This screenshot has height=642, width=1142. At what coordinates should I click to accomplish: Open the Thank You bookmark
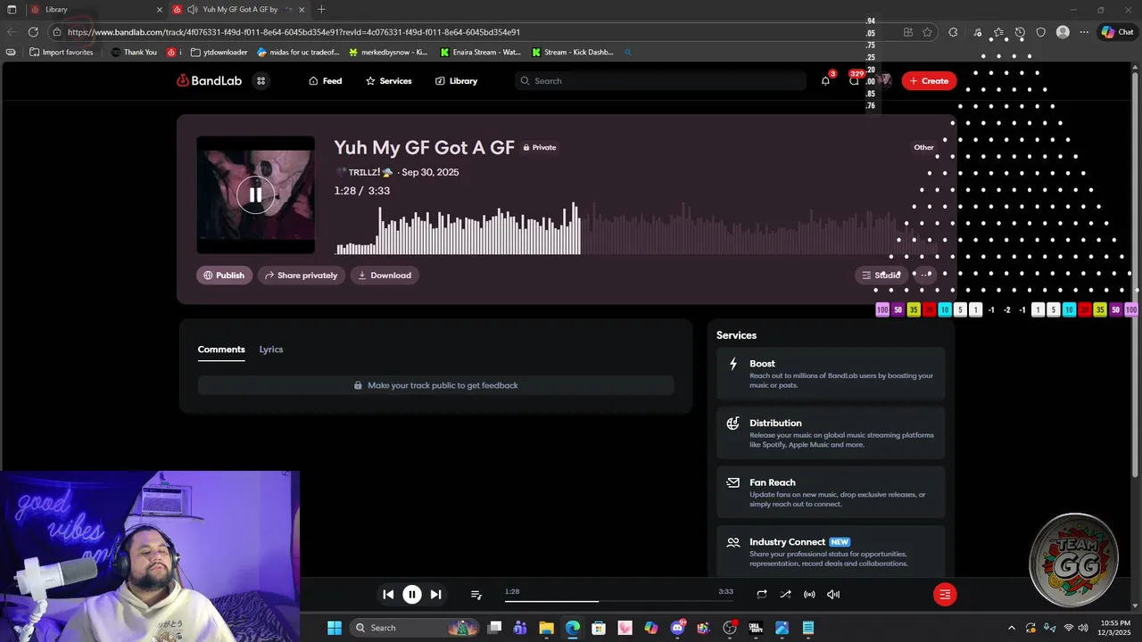(134, 53)
